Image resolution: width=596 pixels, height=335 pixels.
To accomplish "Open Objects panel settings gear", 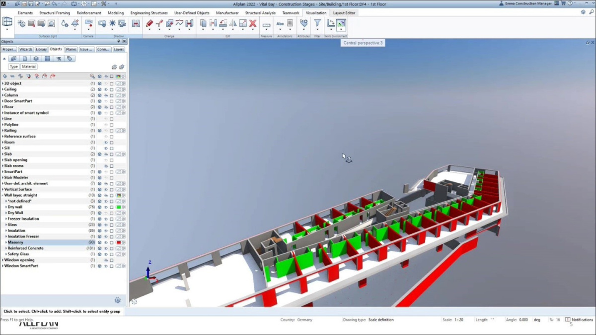I will tap(118, 300).
